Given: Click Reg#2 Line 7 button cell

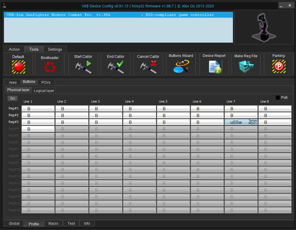Looking at the screenshot, I should tap(241, 115).
